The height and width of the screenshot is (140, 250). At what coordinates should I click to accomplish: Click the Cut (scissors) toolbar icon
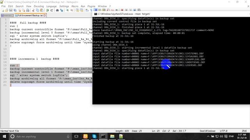pos(33,10)
